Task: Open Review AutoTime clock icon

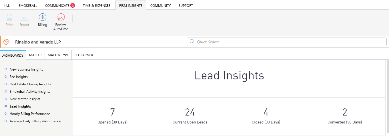Action: 61,17
